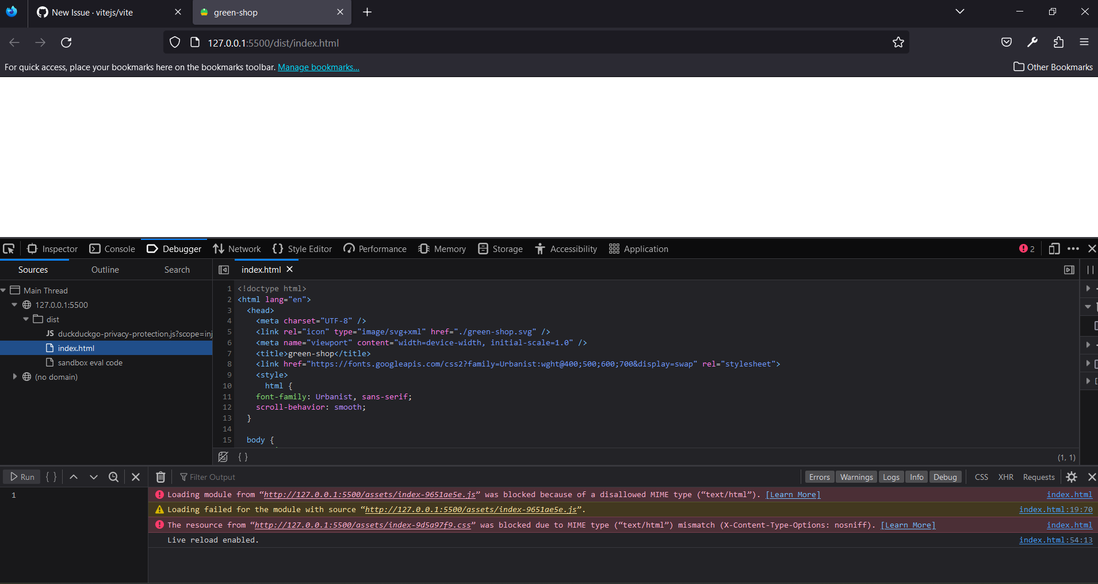Viewport: 1098px width, 584px height.
Task: Clear the console output with trash icon
Action: tap(160, 476)
